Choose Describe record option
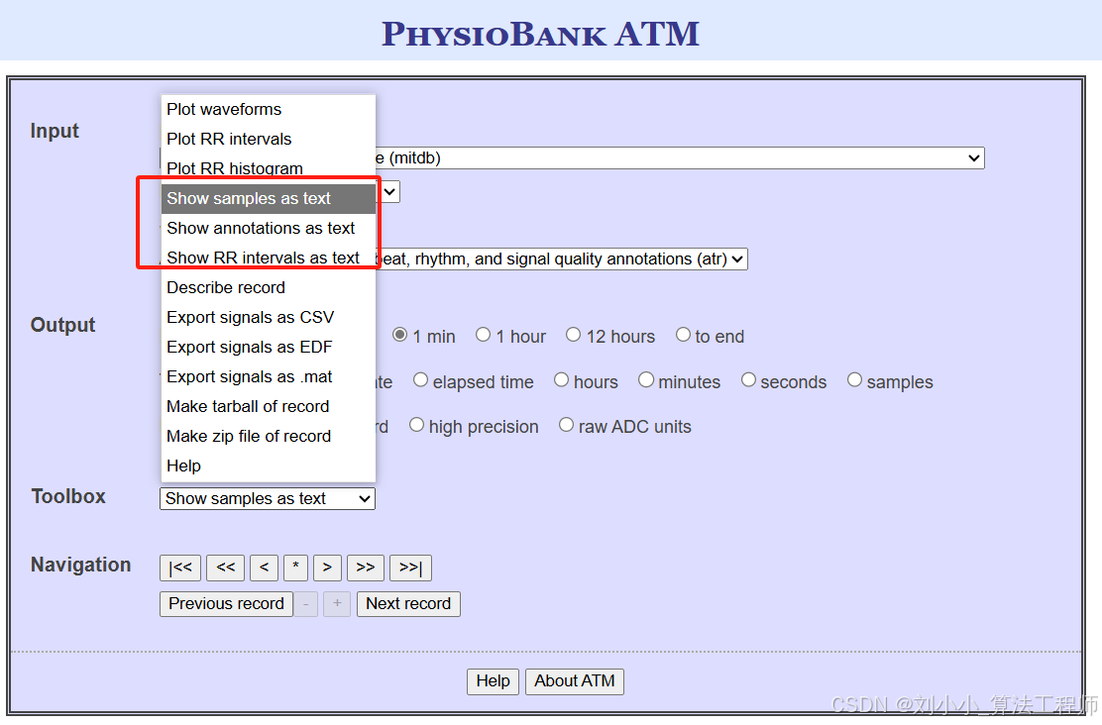 (x=268, y=287)
